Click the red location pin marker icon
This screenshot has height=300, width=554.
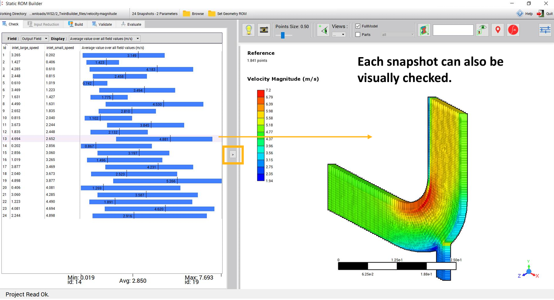point(497,29)
